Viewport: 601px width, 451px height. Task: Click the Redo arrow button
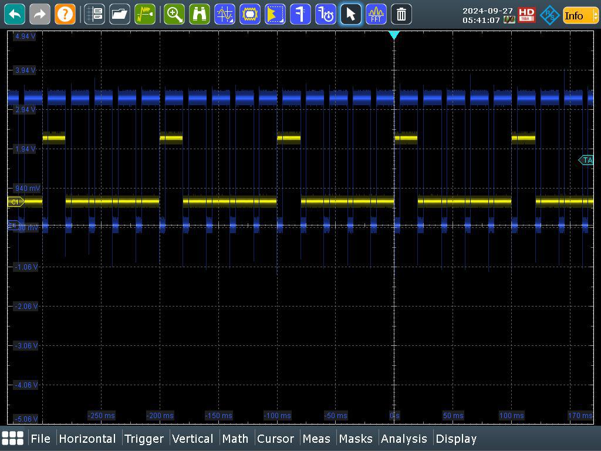(40, 14)
